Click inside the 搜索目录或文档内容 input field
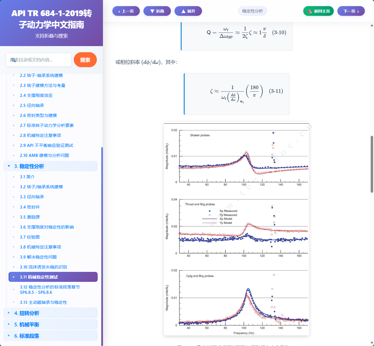This screenshot has width=374, height=346. tap(39, 60)
